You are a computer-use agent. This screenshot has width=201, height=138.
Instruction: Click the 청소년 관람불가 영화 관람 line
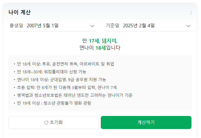pos(54,103)
